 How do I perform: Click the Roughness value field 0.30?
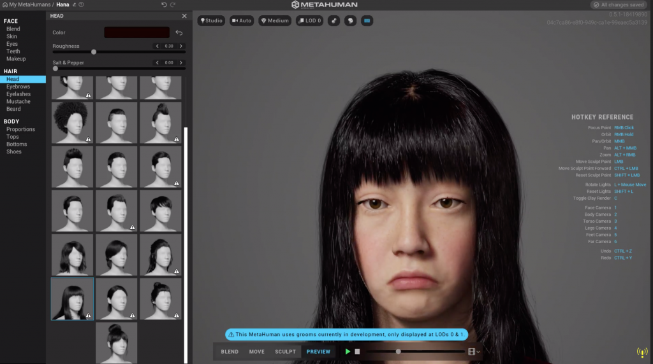click(168, 46)
